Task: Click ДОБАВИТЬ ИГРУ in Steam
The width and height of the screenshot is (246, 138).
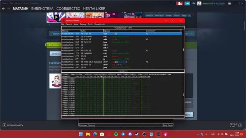Action: coord(13,125)
